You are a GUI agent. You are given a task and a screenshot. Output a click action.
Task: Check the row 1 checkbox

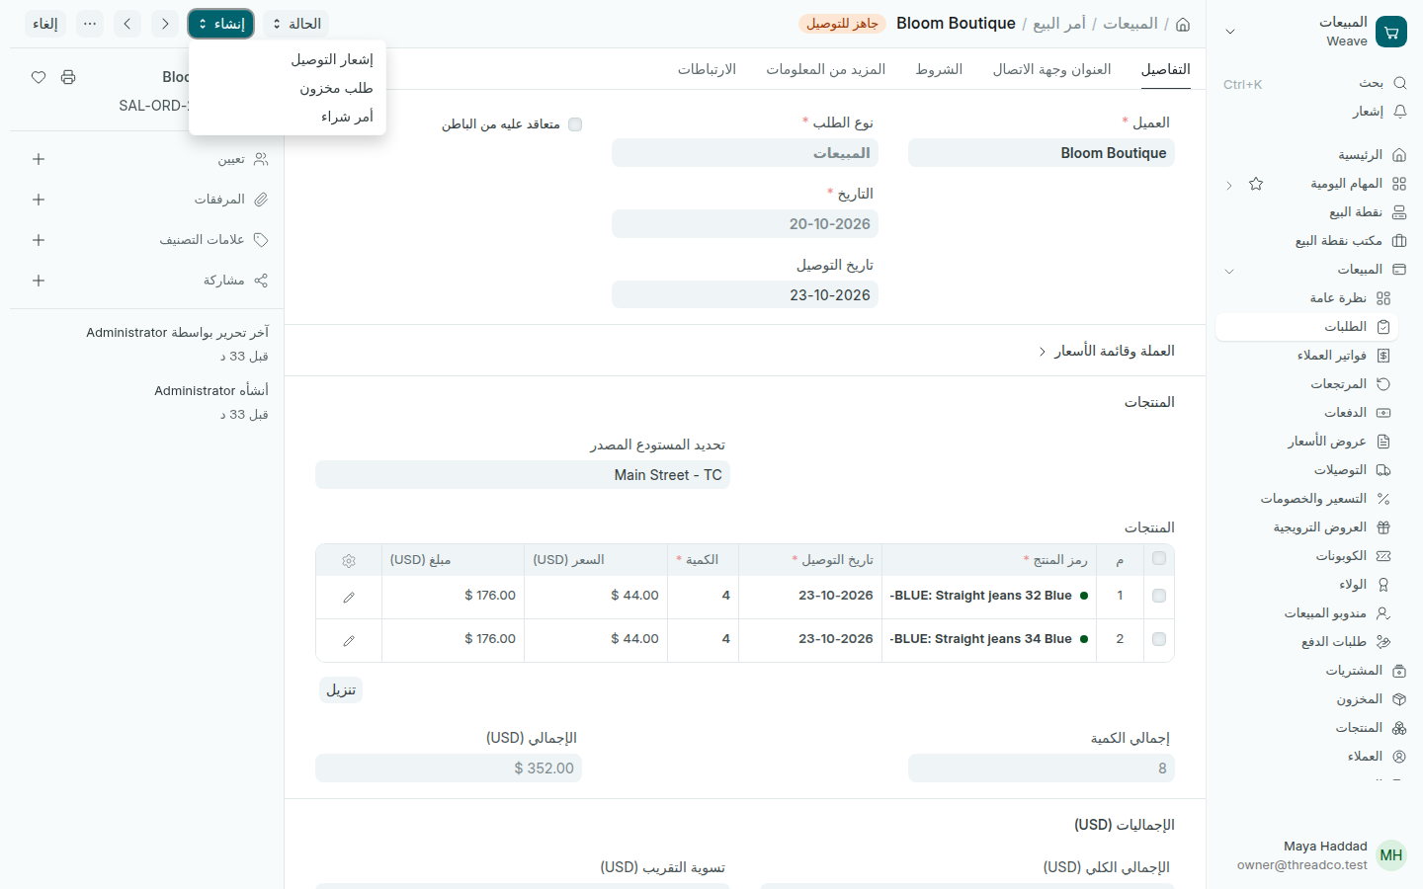point(1159,596)
